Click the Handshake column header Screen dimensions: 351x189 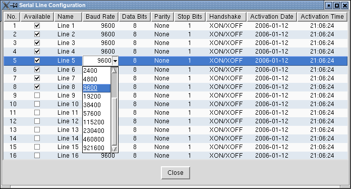226,17
